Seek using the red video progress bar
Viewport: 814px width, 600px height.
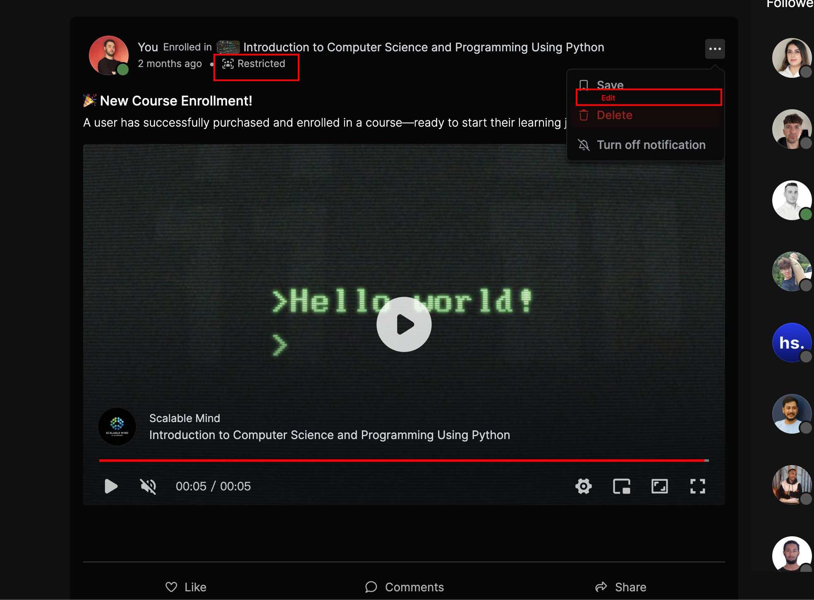404,460
